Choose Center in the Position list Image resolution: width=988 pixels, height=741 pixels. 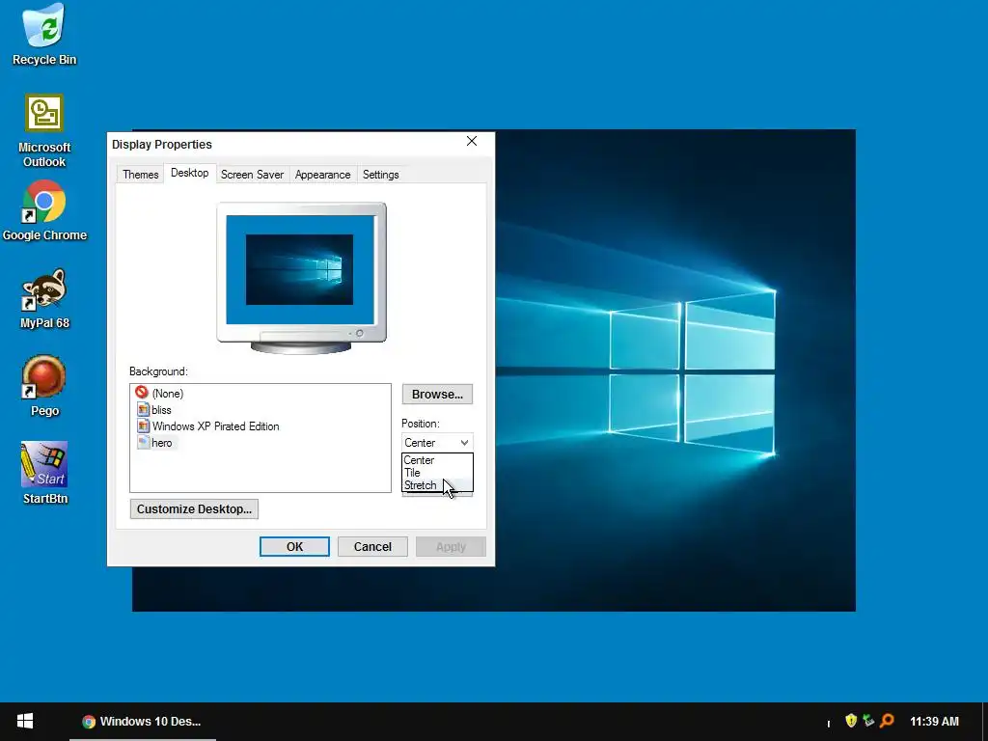(437, 460)
